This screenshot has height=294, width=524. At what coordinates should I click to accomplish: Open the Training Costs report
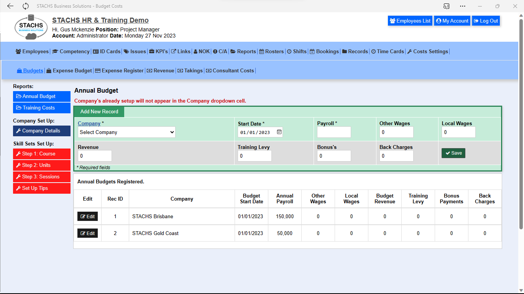point(42,108)
